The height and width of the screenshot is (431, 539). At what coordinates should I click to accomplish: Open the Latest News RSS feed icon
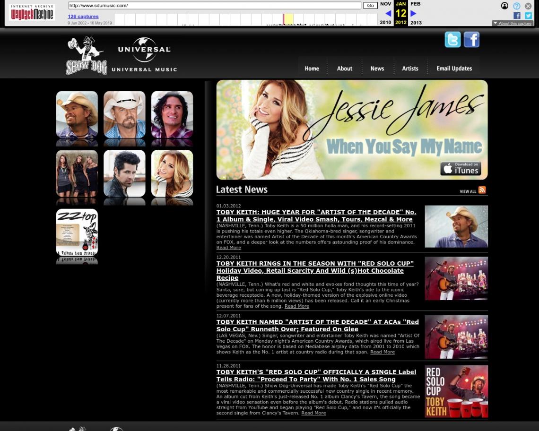click(482, 190)
